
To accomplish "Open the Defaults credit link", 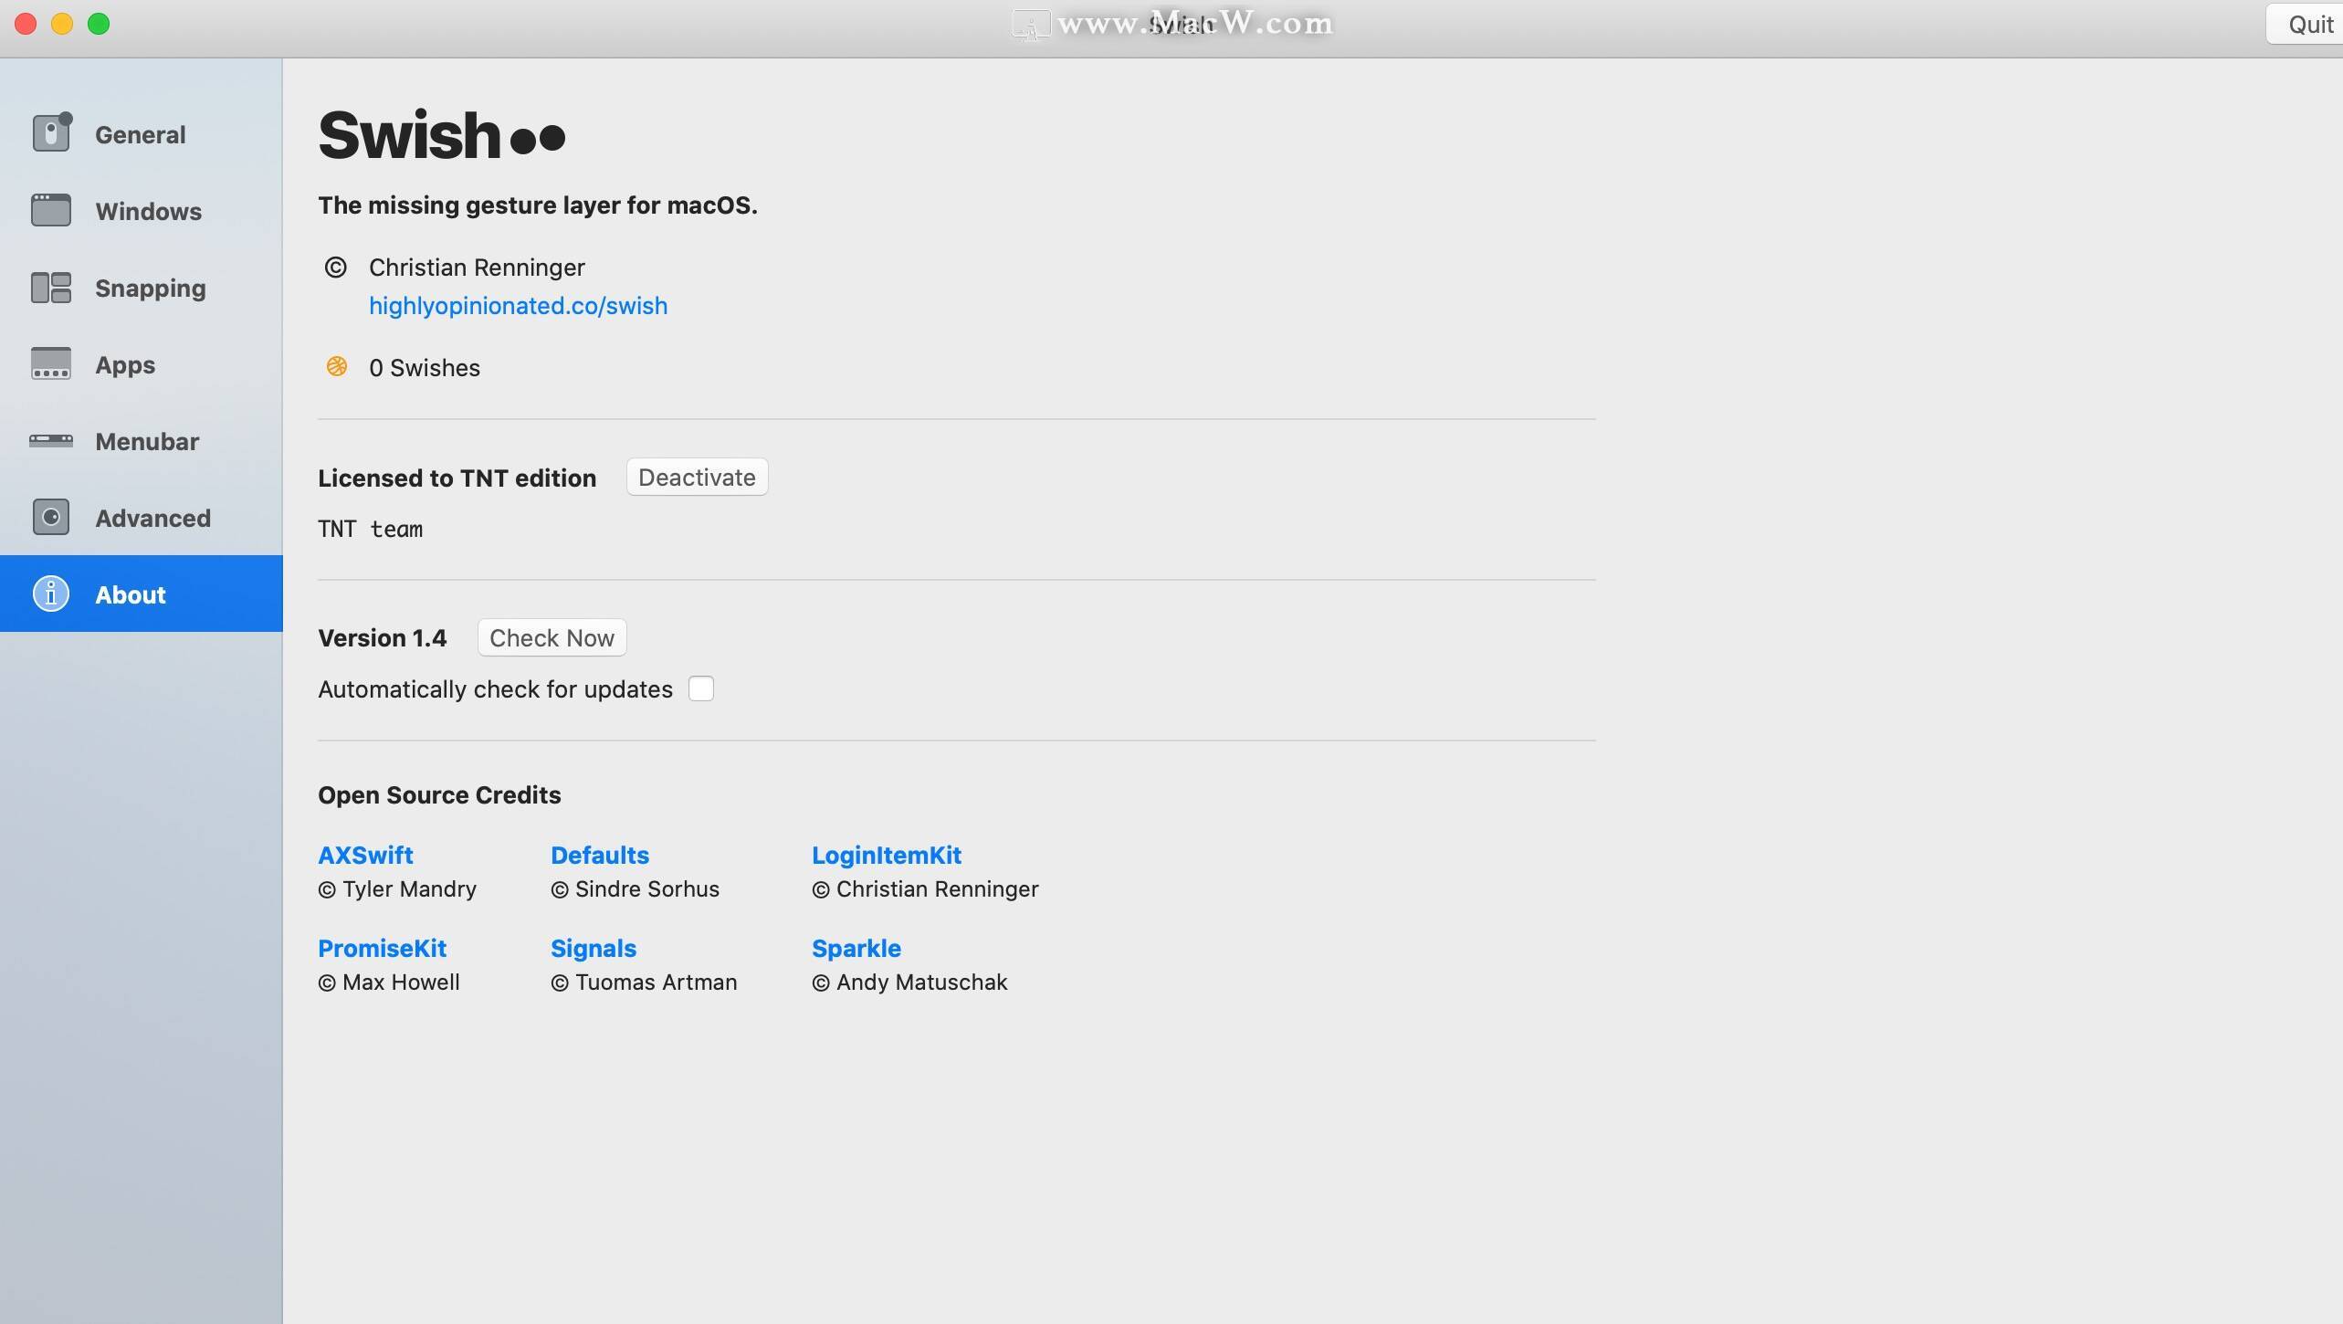I will tap(600, 856).
